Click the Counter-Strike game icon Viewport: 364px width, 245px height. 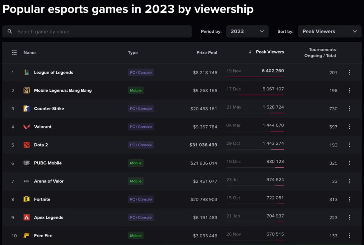27,109
